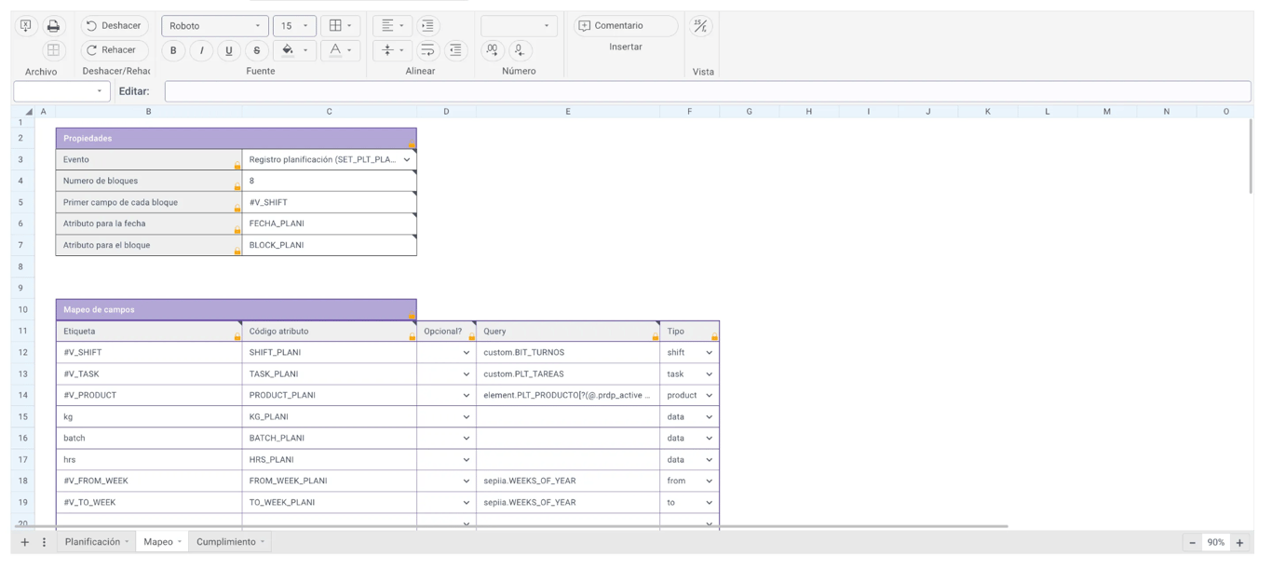Click the decrease decimal places icon
The width and height of the screenshot is (1272, 570).
[521, 50]
